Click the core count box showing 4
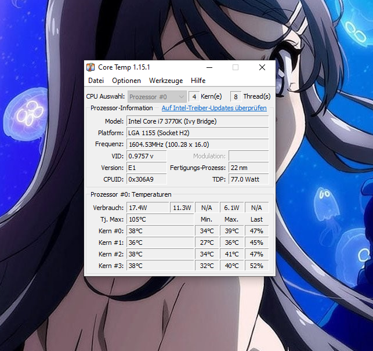This screenshot has width=373, height=351. [194, 97]
